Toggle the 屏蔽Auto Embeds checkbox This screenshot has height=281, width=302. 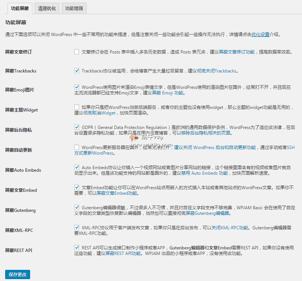(77, 168)
